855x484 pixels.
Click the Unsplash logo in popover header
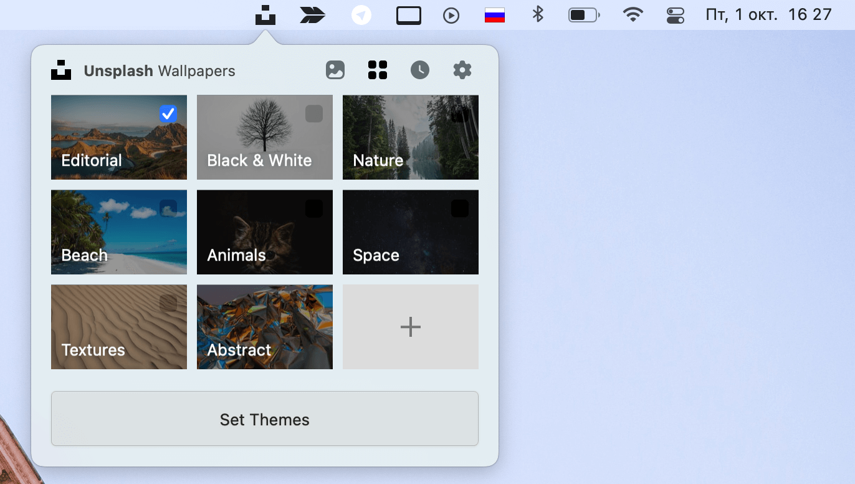tap(61, 70)
